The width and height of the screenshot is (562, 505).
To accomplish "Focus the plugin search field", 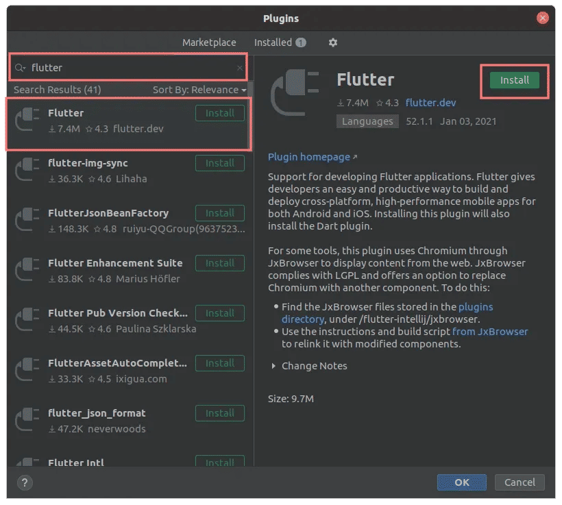I will point(129,68).
